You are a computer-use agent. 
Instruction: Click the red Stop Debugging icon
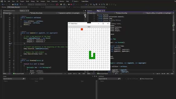click(x=71, y=4)
